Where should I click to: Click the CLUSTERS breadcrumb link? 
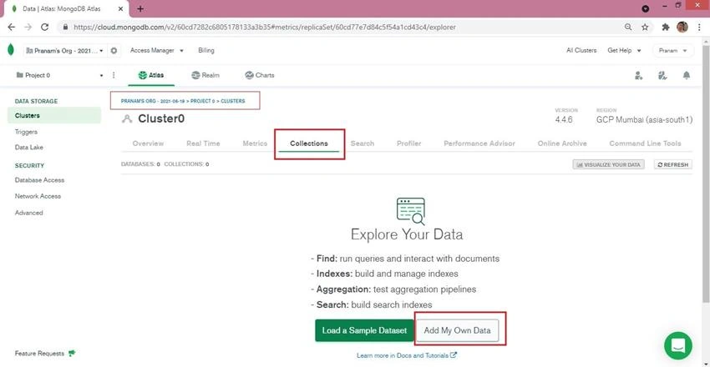tap(233, 101)
